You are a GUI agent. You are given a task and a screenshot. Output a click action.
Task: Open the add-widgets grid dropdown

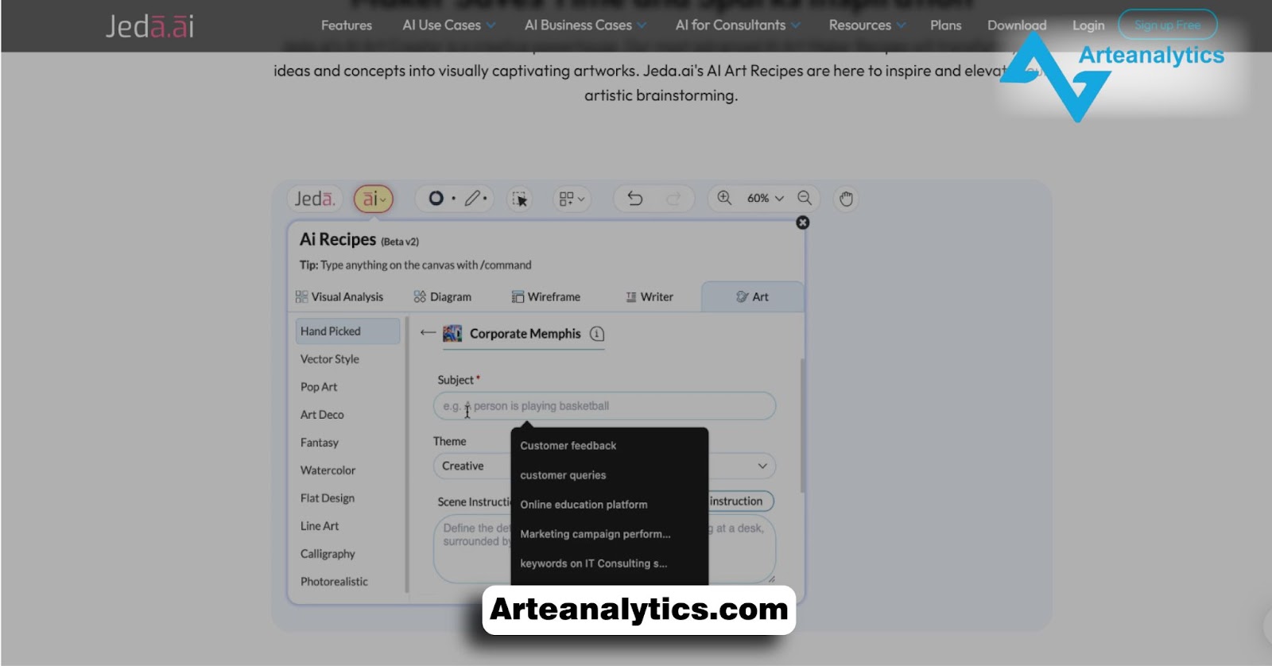(572, 199)
